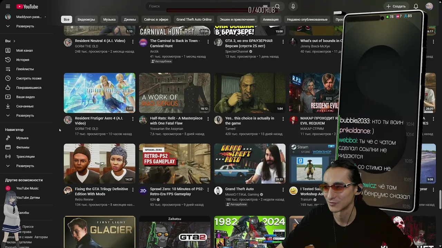The image size is (442, 248).
Task: Select the Анимация filter chip
Action: pos(271,20)
